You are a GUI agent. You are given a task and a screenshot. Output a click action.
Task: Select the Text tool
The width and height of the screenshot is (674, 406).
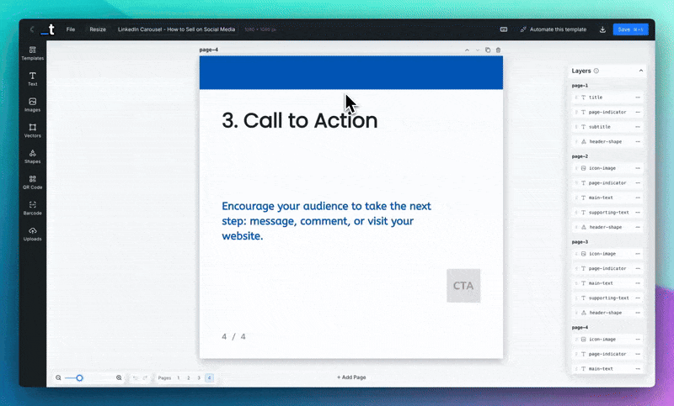pos(32,79)
